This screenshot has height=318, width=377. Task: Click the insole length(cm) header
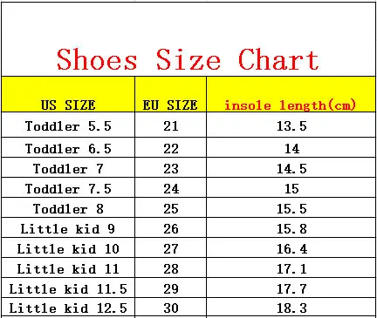click(x=291, y=105)
